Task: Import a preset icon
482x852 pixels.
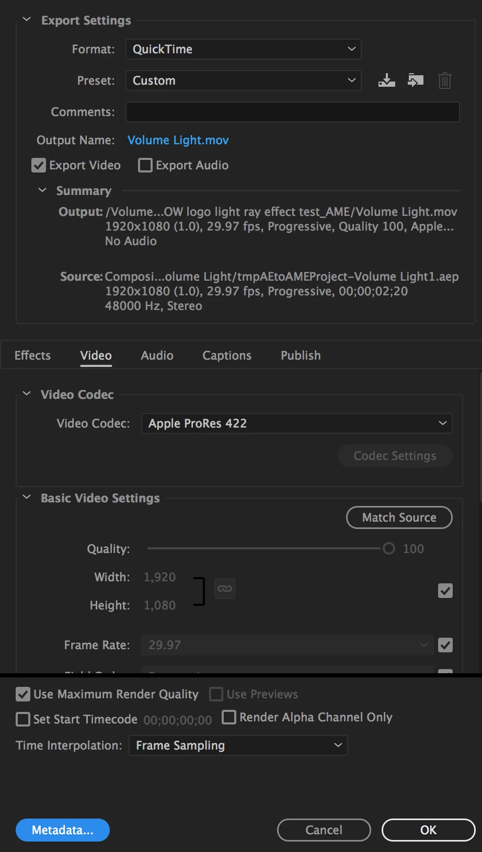Action: click(x=416, y=80)
